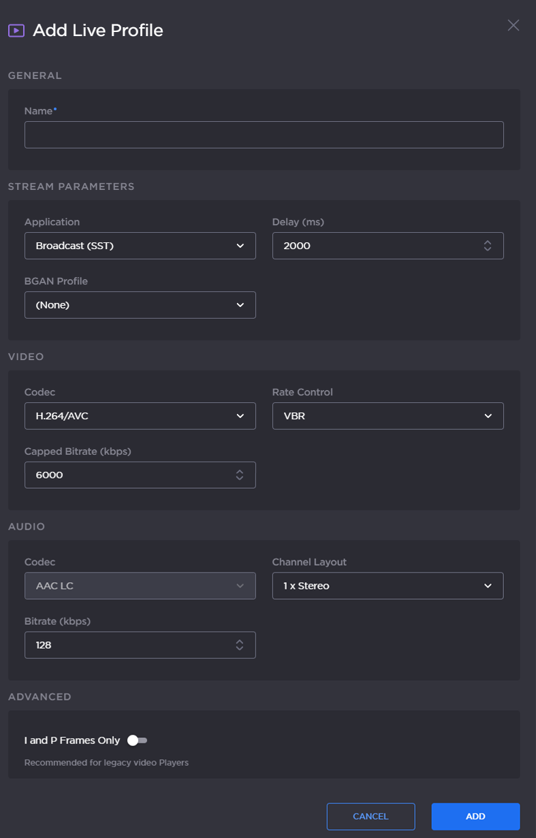Open the Rate Control dropdown
The image size is (536, 838).
(388, 416)
